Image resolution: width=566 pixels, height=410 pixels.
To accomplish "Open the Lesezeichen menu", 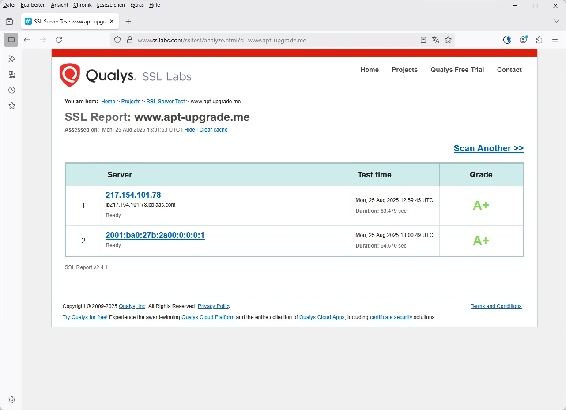I will point(111,5).
